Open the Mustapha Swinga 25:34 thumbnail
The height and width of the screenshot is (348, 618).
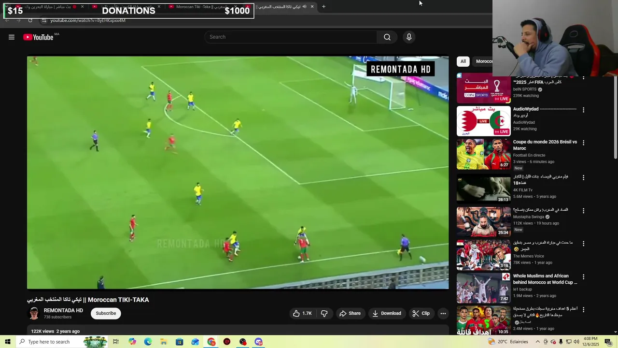[483, 221]
